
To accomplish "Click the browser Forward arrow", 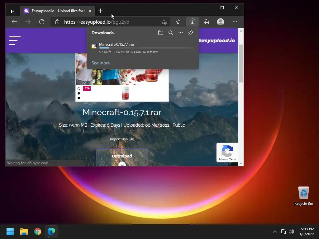I will [x=28, y=22].
